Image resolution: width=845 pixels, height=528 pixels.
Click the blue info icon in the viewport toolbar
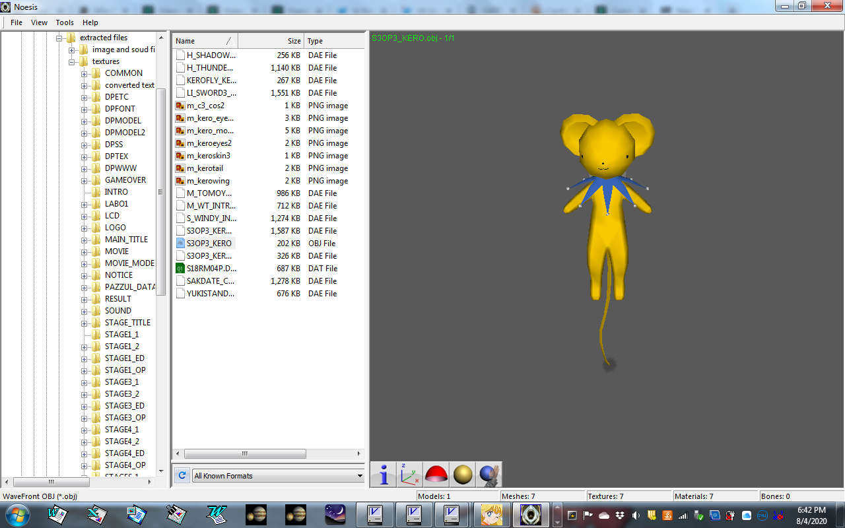point(384,475)
